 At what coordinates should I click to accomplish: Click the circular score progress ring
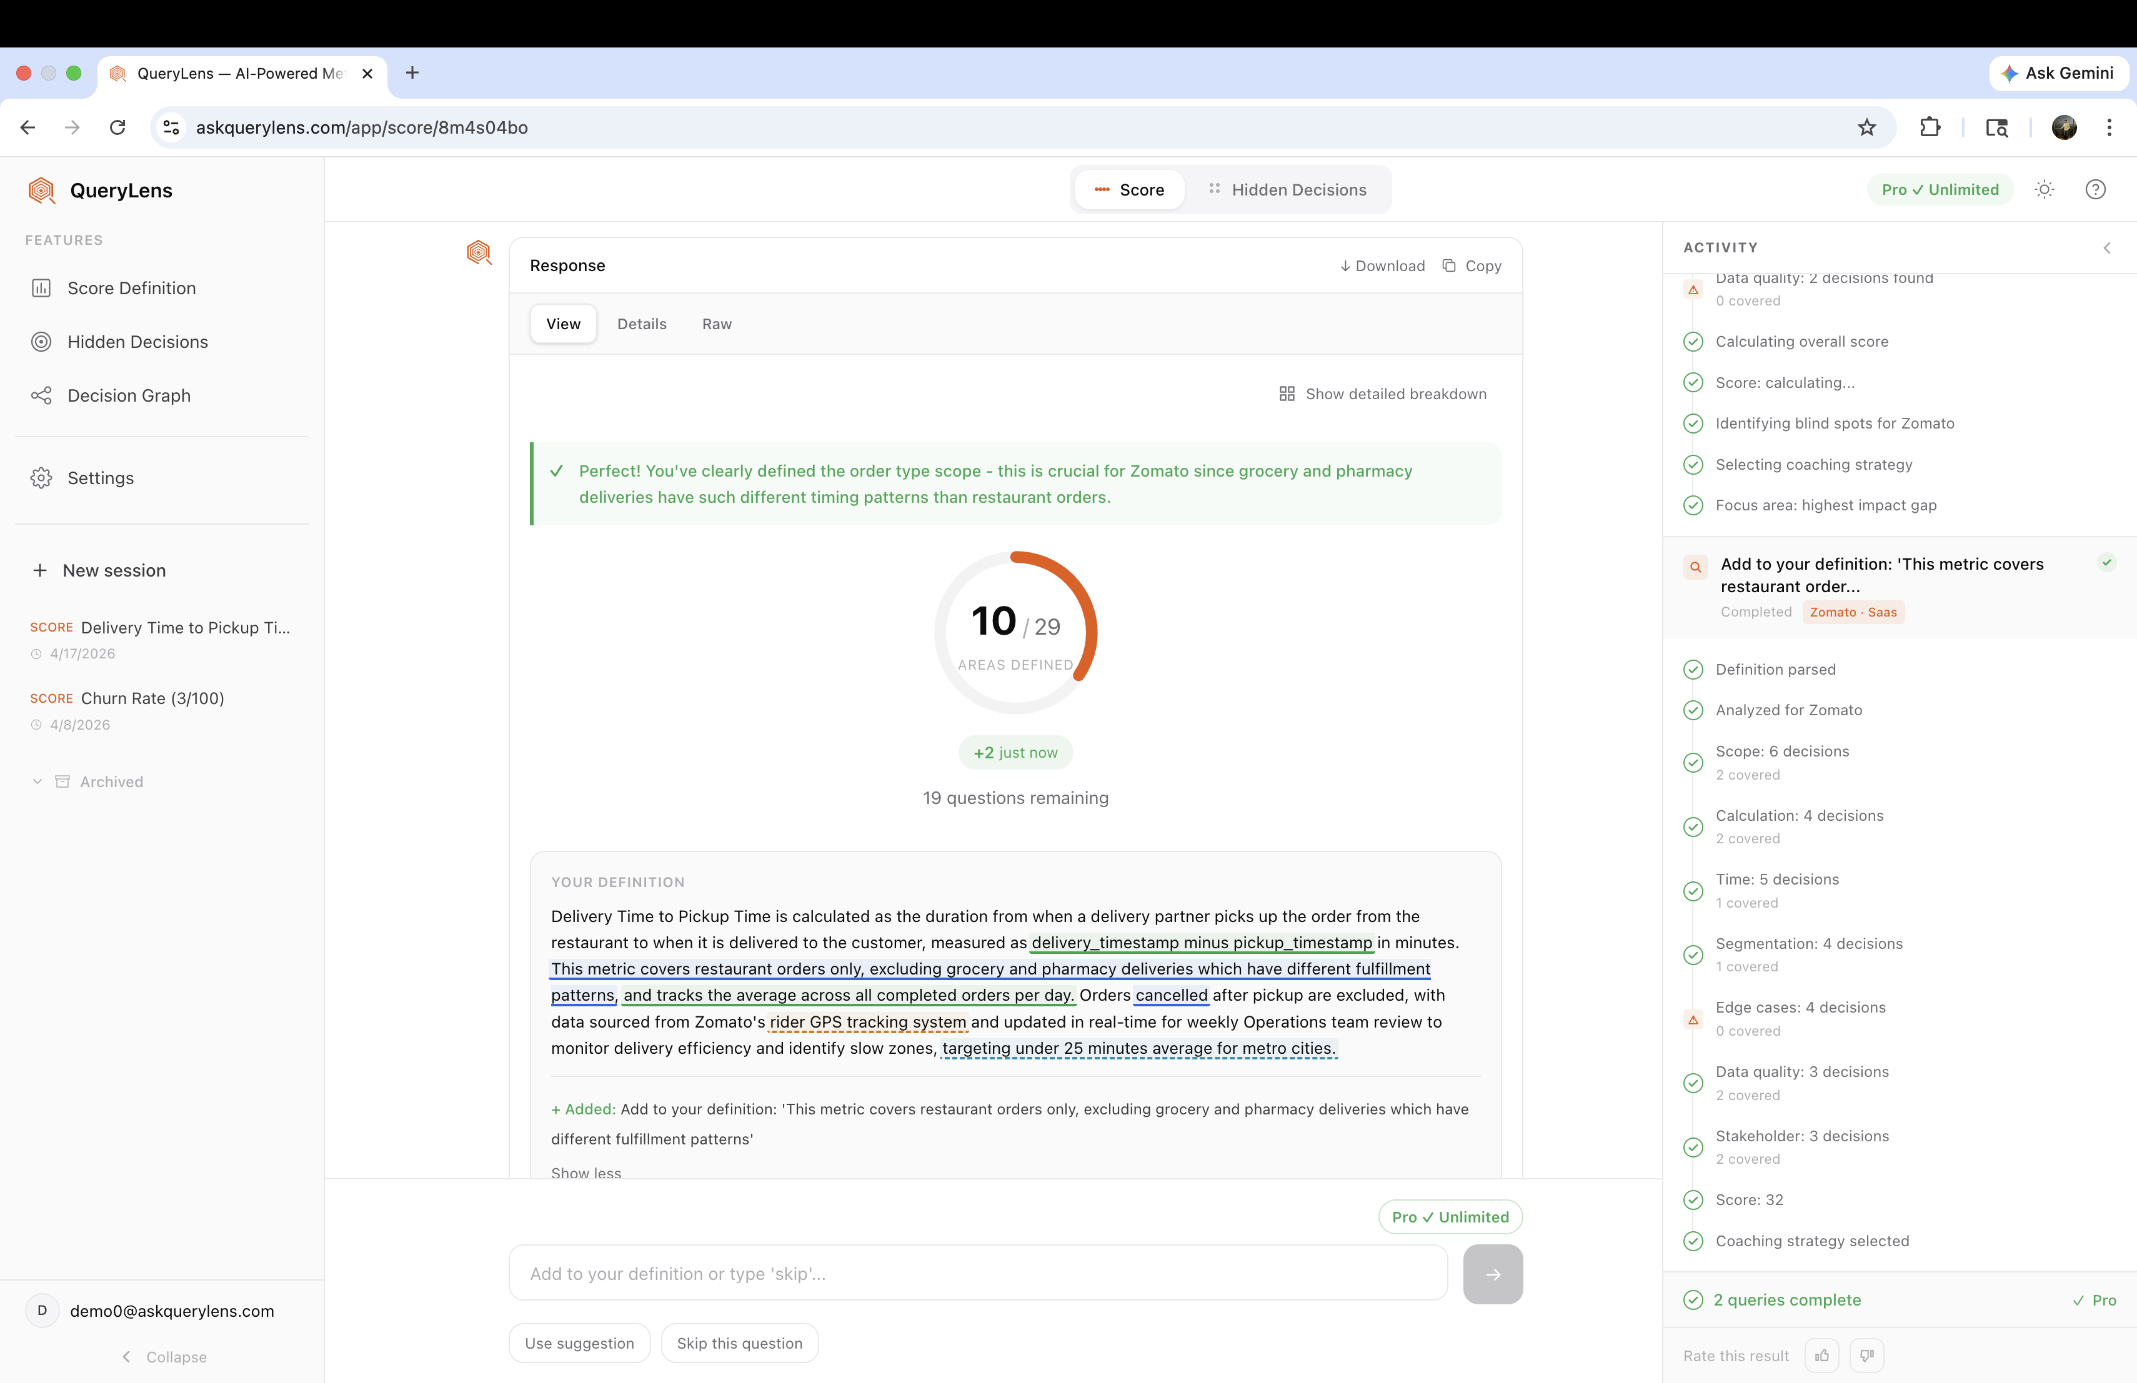point(1015,633)
